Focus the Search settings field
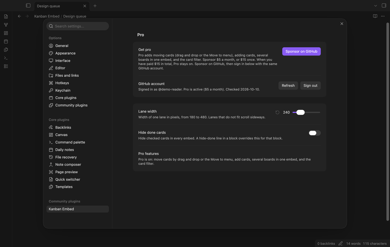Image resolution: width=390 pixels, height=247 pixels. [x=78, y=26]
